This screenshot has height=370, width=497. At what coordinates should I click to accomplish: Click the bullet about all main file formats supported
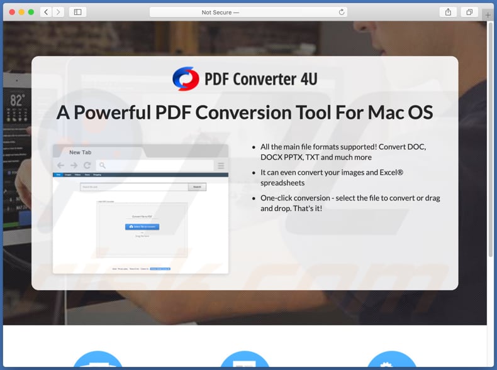343,152
